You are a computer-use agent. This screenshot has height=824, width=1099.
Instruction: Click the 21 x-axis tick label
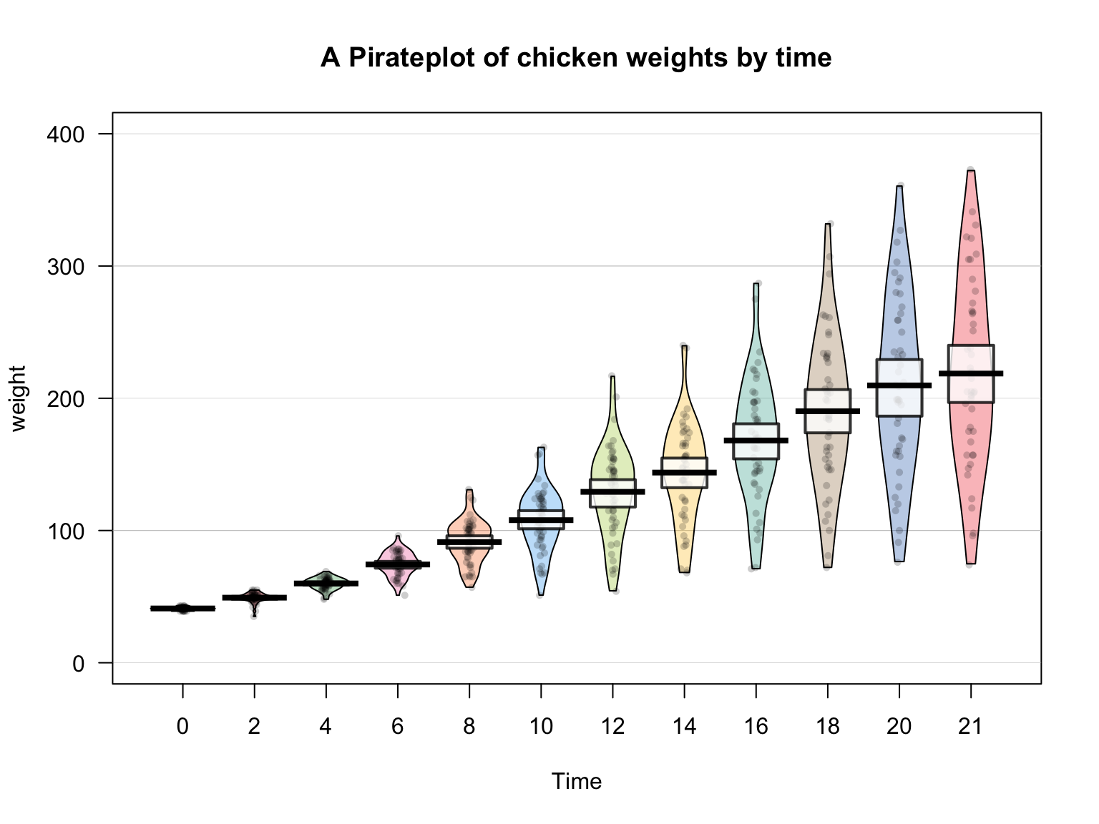point(970,727)
